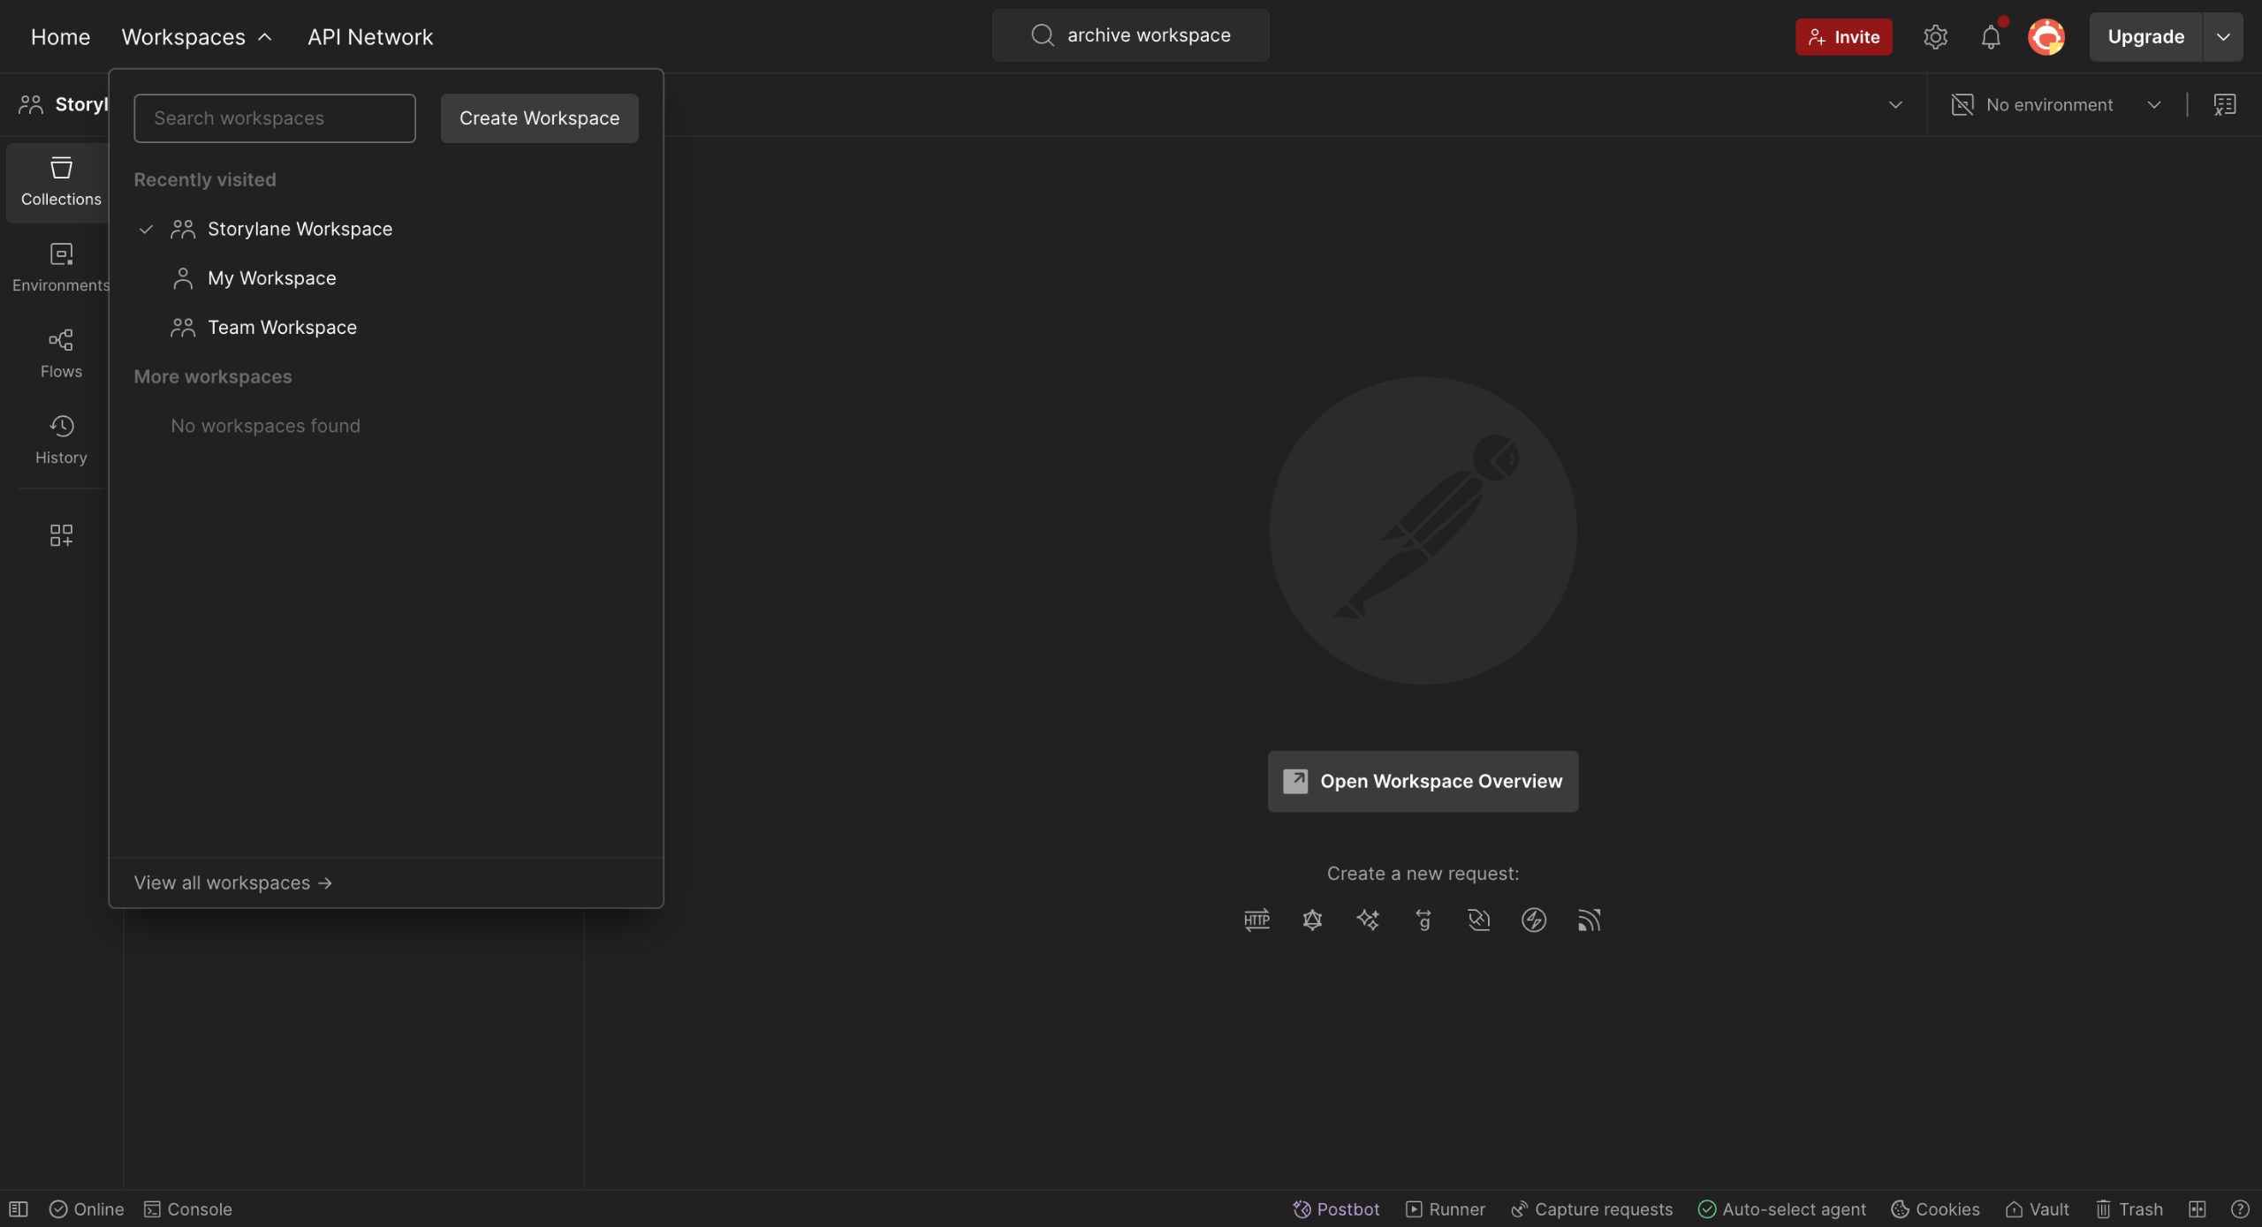This screenshot has height=1227, width=2262.
Task: Collapse the Workspaces menu
Action: (196, 36)
